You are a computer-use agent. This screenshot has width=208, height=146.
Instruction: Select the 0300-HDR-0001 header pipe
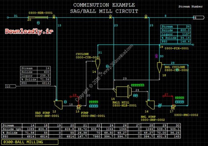pyautogui.click(x=38, y=17)
